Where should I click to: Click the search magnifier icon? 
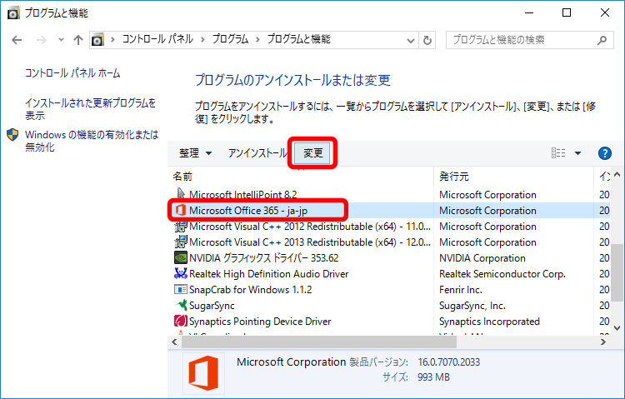click(602, 40)
